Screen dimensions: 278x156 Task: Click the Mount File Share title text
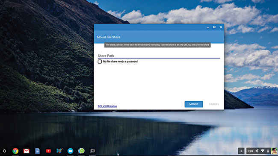pos(109,37)
